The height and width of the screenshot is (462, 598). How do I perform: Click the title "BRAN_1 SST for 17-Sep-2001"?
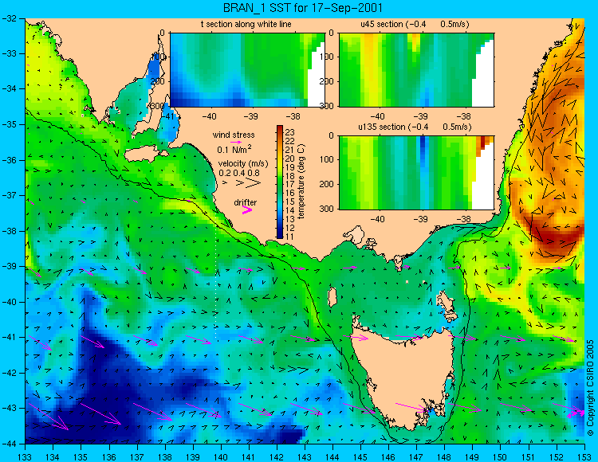click(x=302, y=8)
